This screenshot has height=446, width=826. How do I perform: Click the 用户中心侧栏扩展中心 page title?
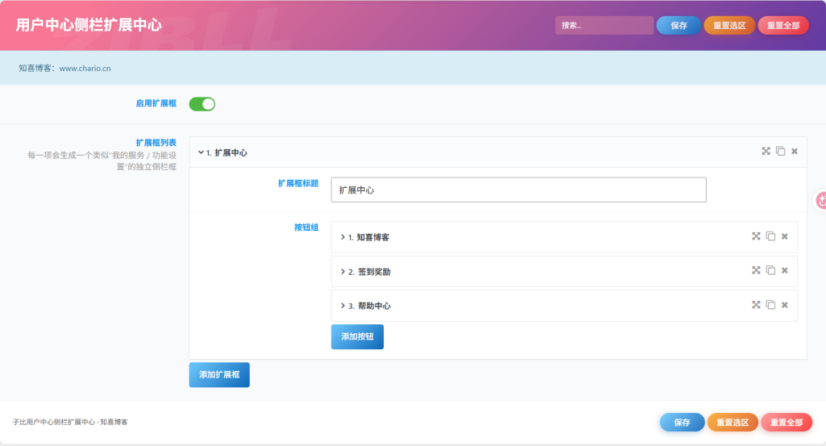(x=89, y=25)
